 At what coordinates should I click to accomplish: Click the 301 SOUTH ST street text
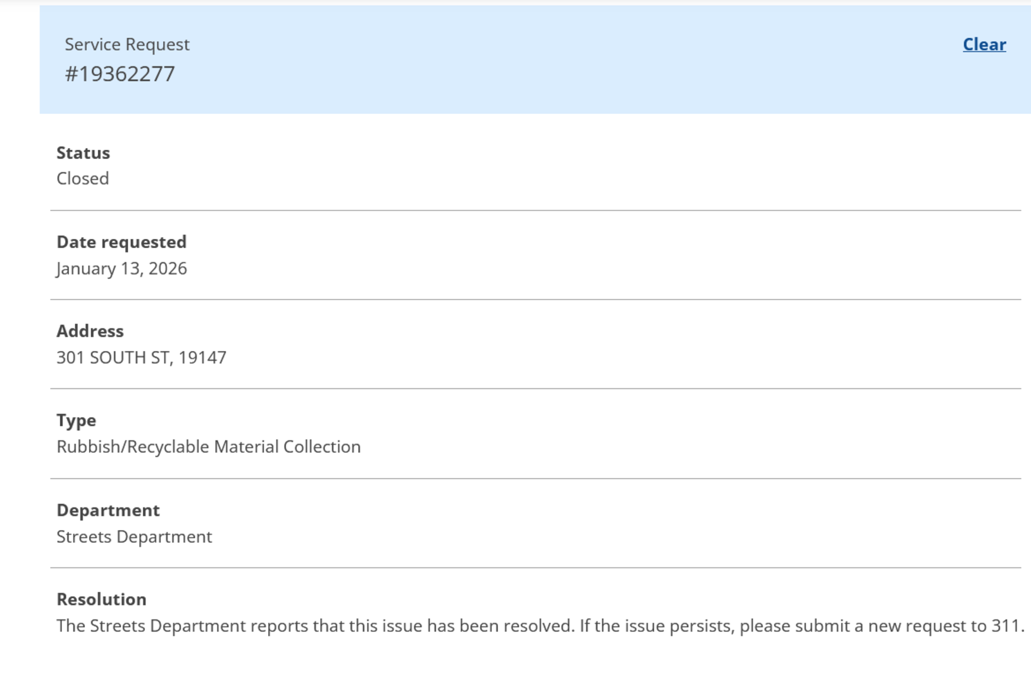point(112,357)
